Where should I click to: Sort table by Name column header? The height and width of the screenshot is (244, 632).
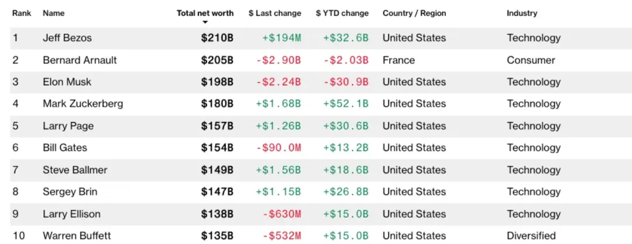click(x=54, y=13)
